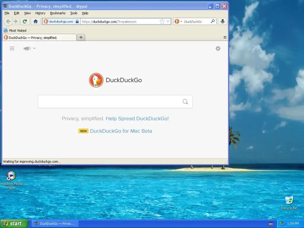Viewport: 304px width, 228px height.
Task: Open the Most Visited bookmarks folder
Action: tap(15, 31)
